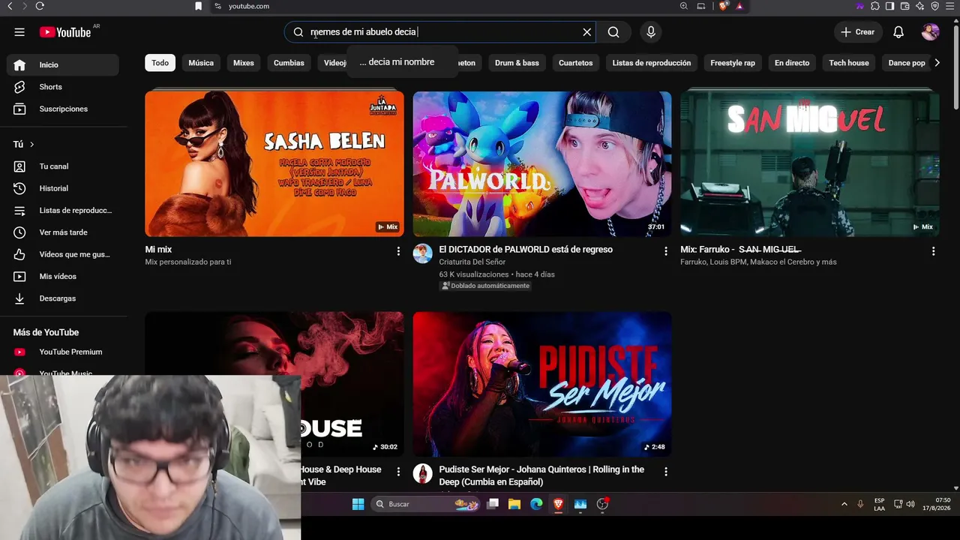Show more filter chips with right arrow
Image resolution: width=960 pixels, height=540 pixels.
tap(937, 63)
